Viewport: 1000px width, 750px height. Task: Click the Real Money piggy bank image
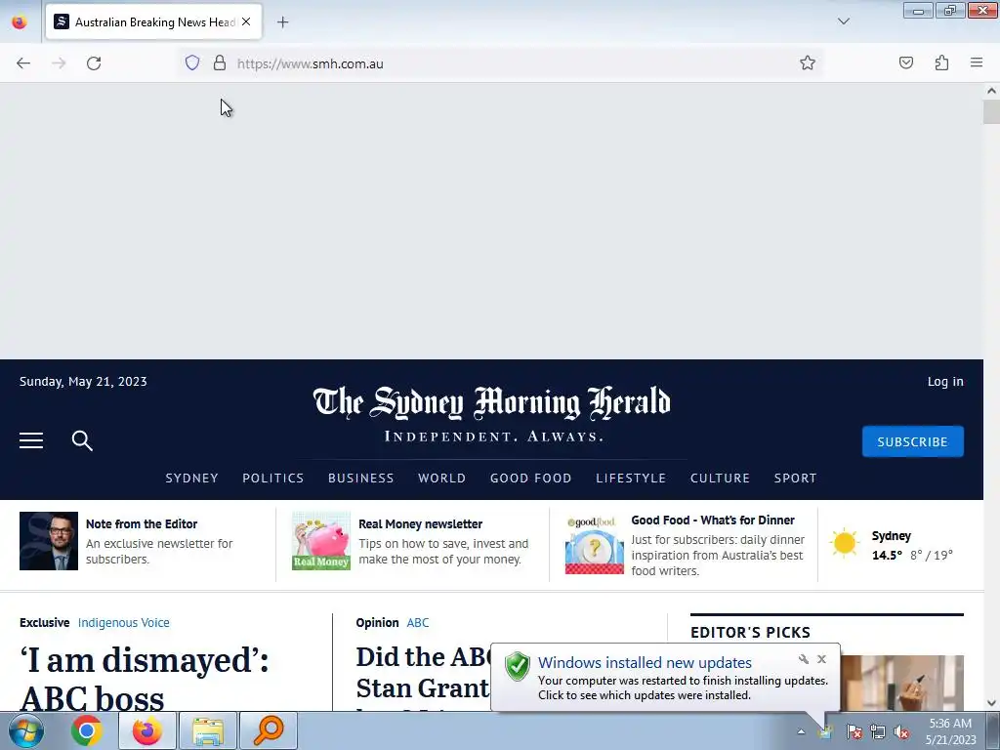click(321, 541)
